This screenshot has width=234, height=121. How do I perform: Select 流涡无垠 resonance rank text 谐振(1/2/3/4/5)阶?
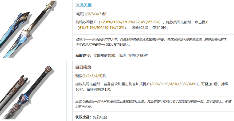click(x=91, y=14)
